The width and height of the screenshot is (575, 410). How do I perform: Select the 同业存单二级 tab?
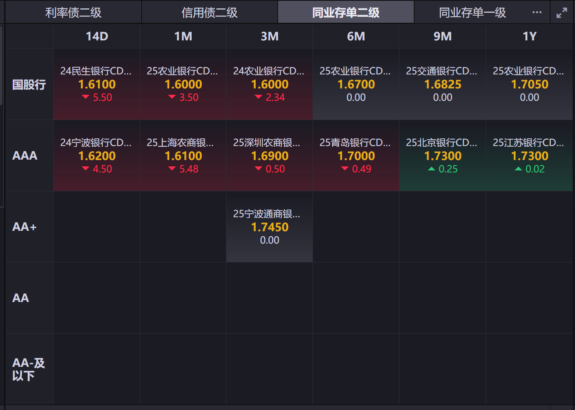pyautogui.click(x=346, y=13)
